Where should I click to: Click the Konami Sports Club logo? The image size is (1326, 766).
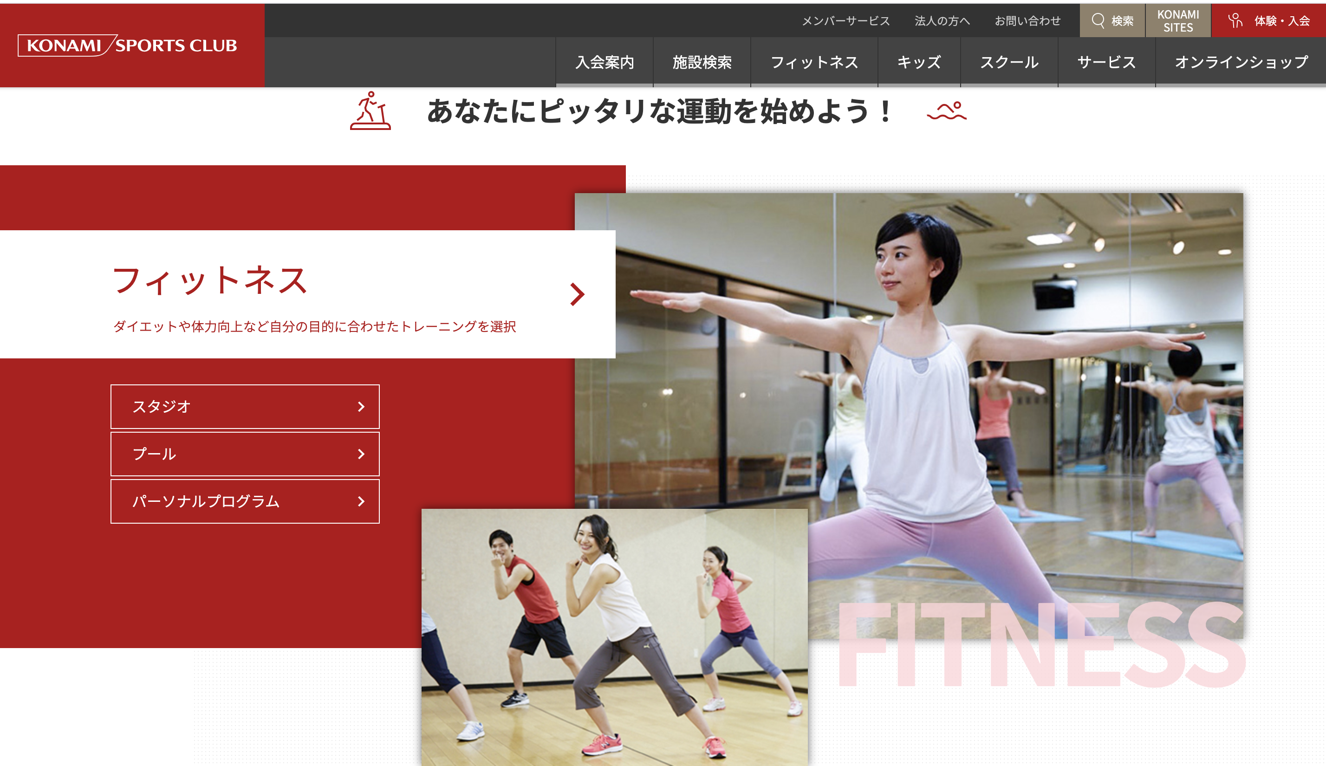[x=128, y=45]
